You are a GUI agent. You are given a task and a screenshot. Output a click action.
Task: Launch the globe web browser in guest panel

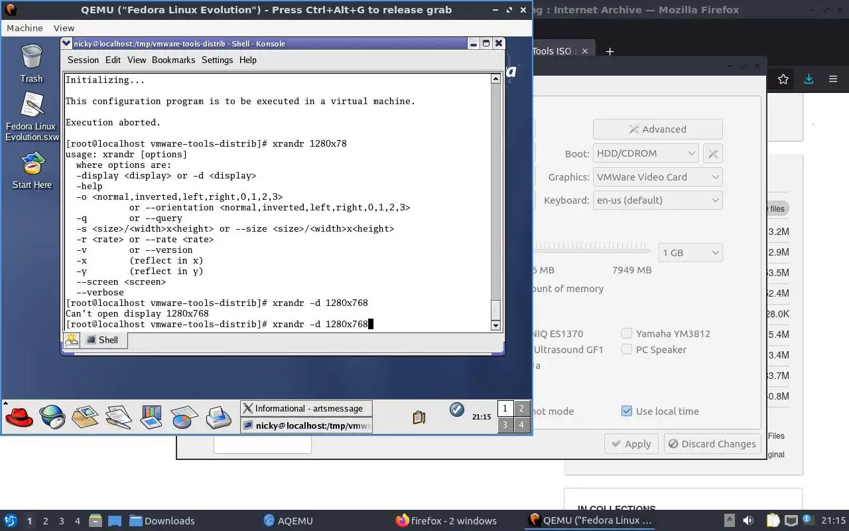pyautogui.click(x=52, y=417)
